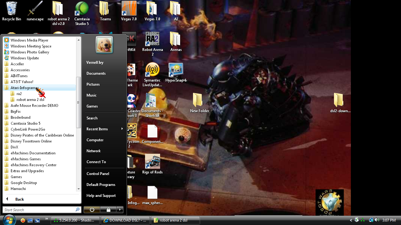The height and width of the screenshot is (225, 401).
Task: Lock the computer with padlock button
Action: pyautogui.click(x=108, y=210)
